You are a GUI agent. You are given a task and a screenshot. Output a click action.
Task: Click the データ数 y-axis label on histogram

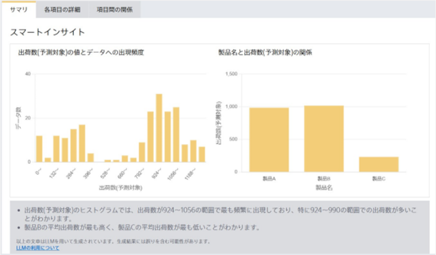coord(18,117)
